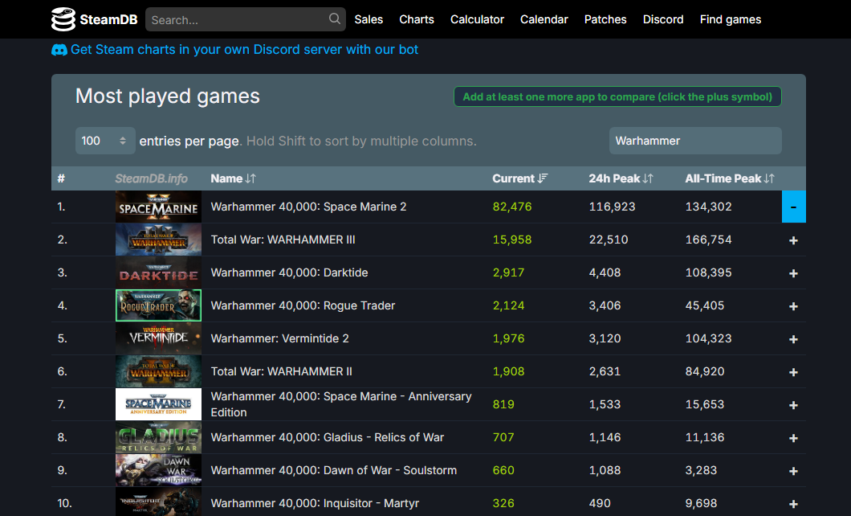Viewport: 851px width, 516px height.
Task: Open the Discord menu item
Action: pos(662,19)
